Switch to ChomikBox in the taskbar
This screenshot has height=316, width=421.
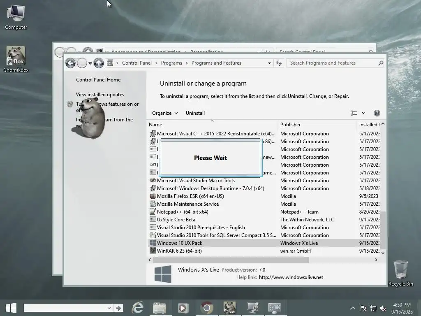tap(229, 308)
